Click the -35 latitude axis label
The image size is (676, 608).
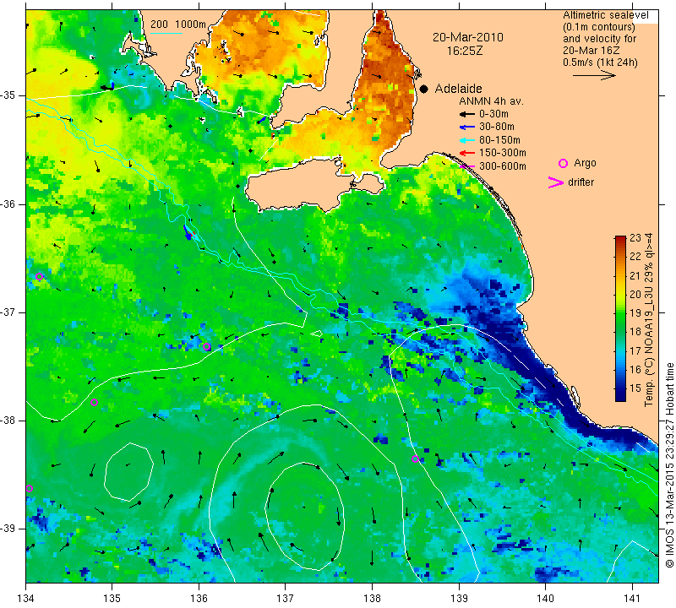tap(8, 95)
